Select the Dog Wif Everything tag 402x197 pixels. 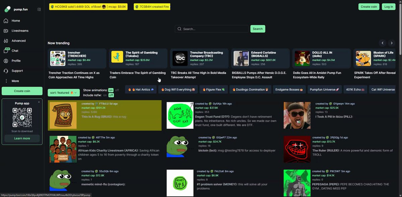(178, 89)
